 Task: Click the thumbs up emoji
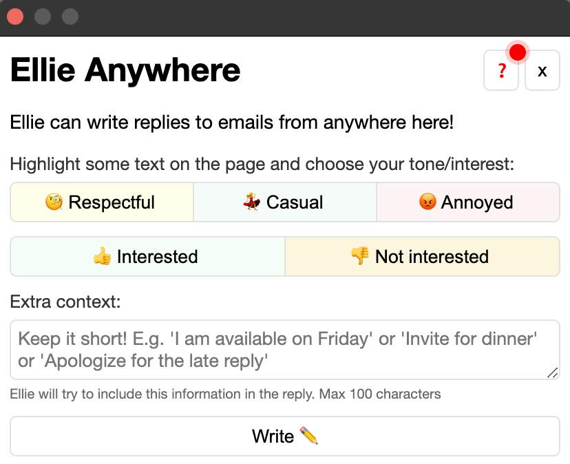[x=103, y=257]
